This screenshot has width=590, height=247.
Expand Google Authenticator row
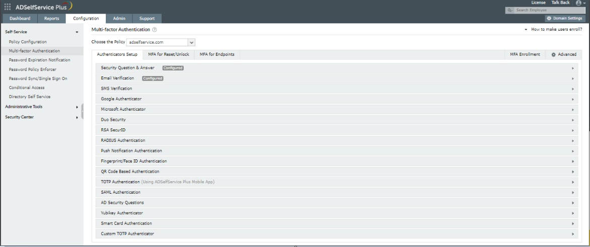click(x=337, y=99)
